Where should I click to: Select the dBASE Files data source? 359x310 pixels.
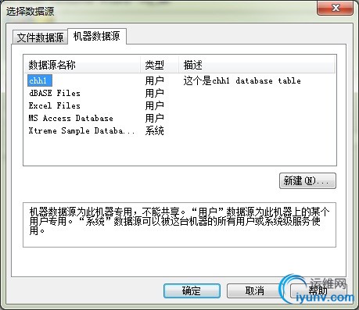(55, 93)
